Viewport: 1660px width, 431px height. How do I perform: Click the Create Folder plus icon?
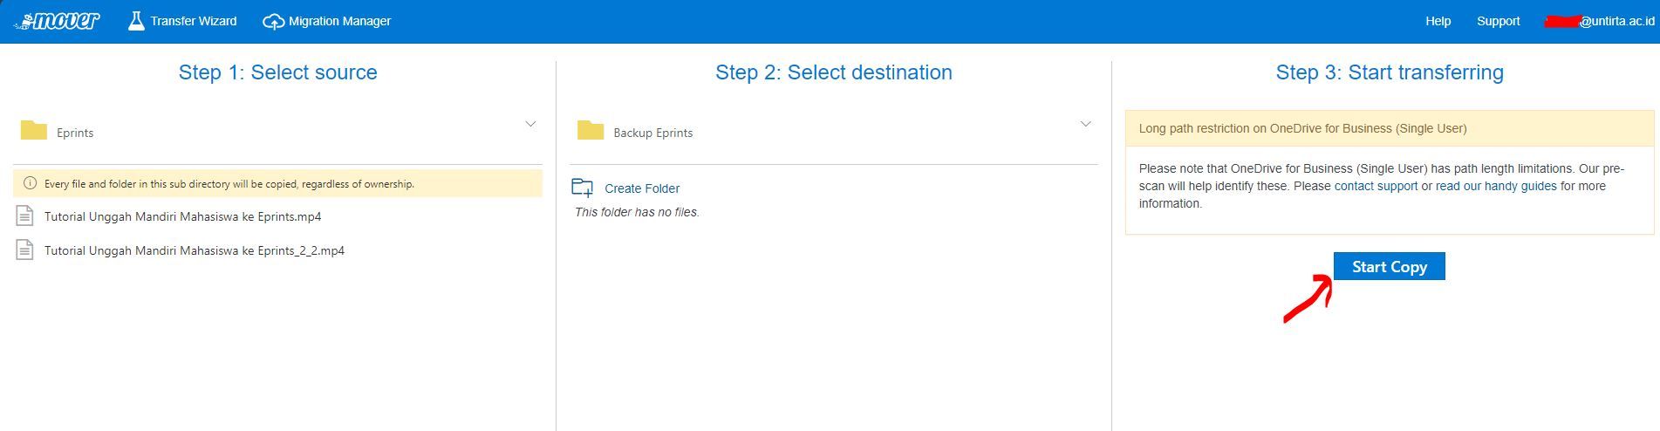point(582,188)
